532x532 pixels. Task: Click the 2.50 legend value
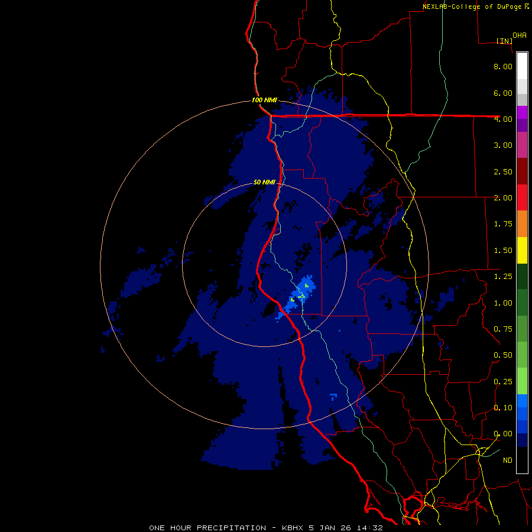pyautogui.click(x=503, y=171)
